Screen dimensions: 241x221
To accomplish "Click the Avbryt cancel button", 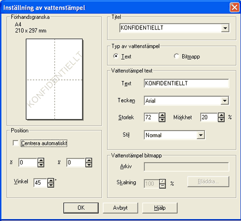I will (120, 208).
